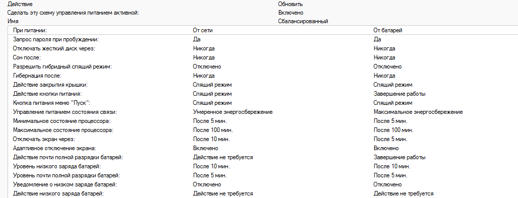Click the 'Максимальное энергосбережение' value

pyautogui.click(x=418, y=112)
